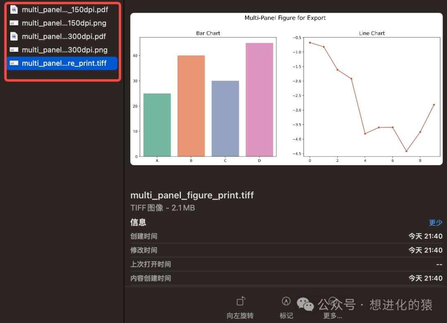Select file multi_panel...150dpi.png

pyautogui.click(x=62, y=23)
